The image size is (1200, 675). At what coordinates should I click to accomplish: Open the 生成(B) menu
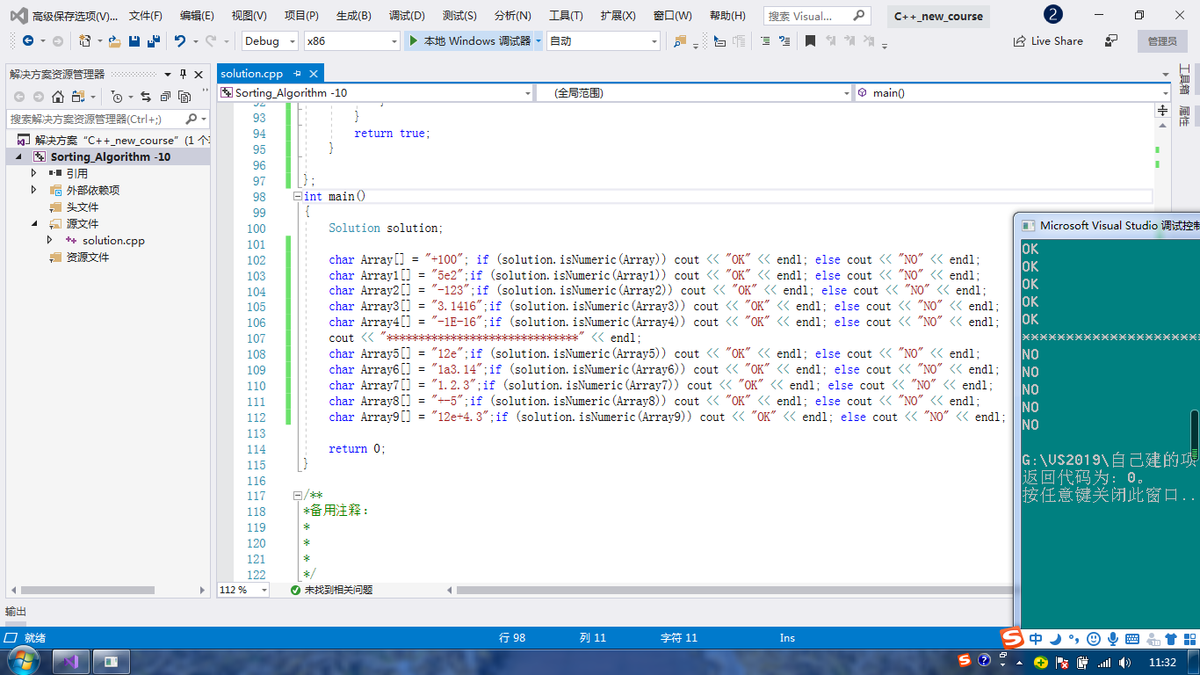pyautogui.click(x=353, y=16)
